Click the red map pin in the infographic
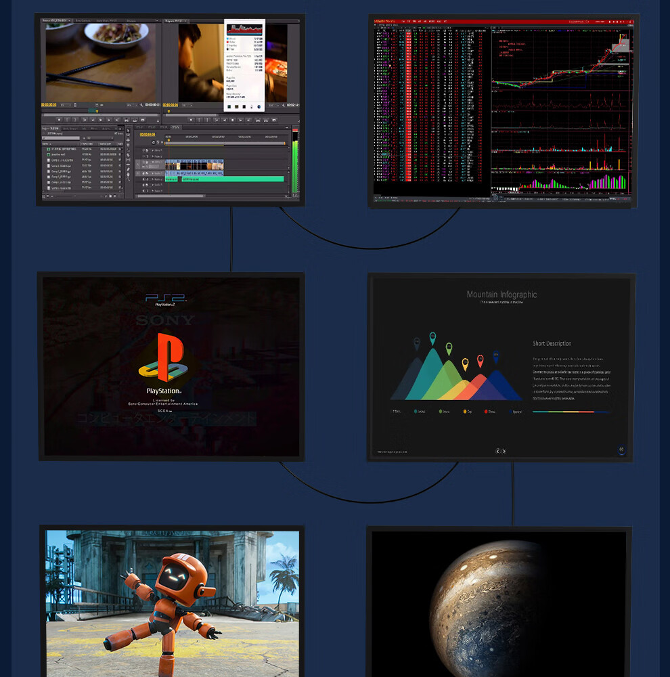The height and width of the screenshot is (677, 670). point(480,361)
